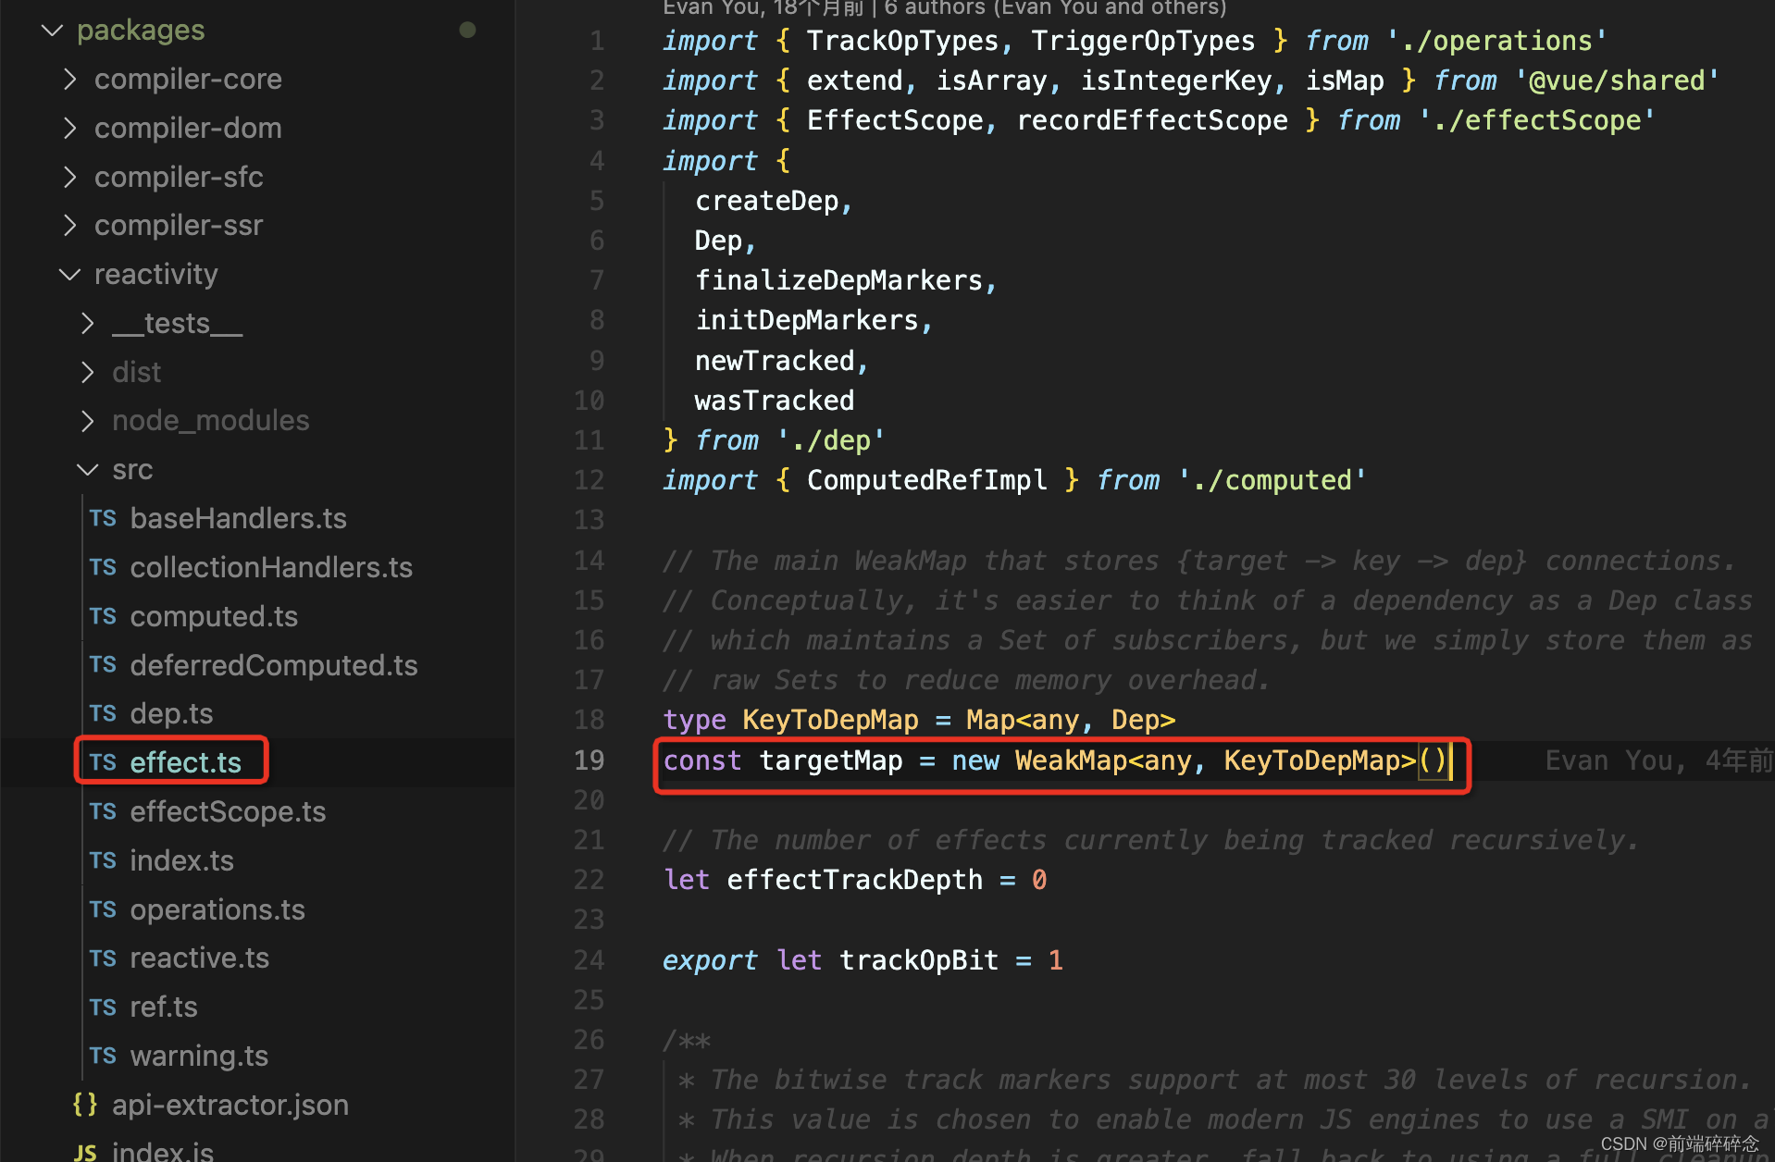This screenshot has height=1162, width=1775.
Task: Expand the compiler-dom folder chevron
Action: coord(69,129)
